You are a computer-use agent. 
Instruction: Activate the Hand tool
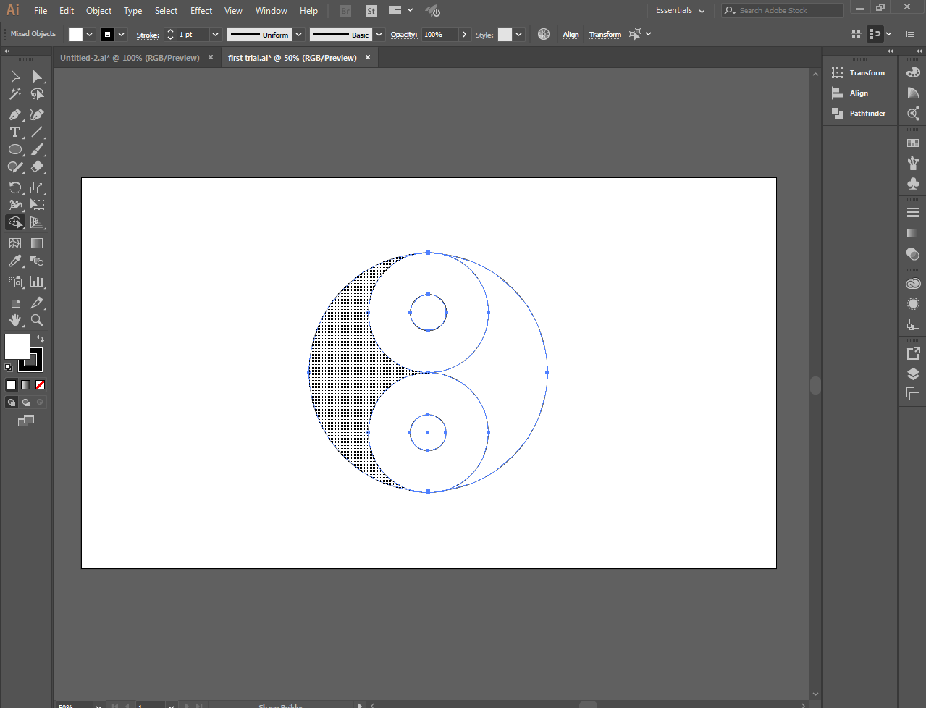coord(15,320)
